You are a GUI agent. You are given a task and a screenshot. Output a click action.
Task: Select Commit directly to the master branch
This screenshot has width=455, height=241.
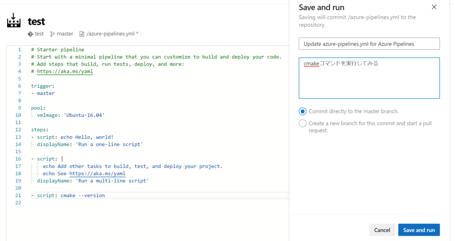[x=302, y=111]
